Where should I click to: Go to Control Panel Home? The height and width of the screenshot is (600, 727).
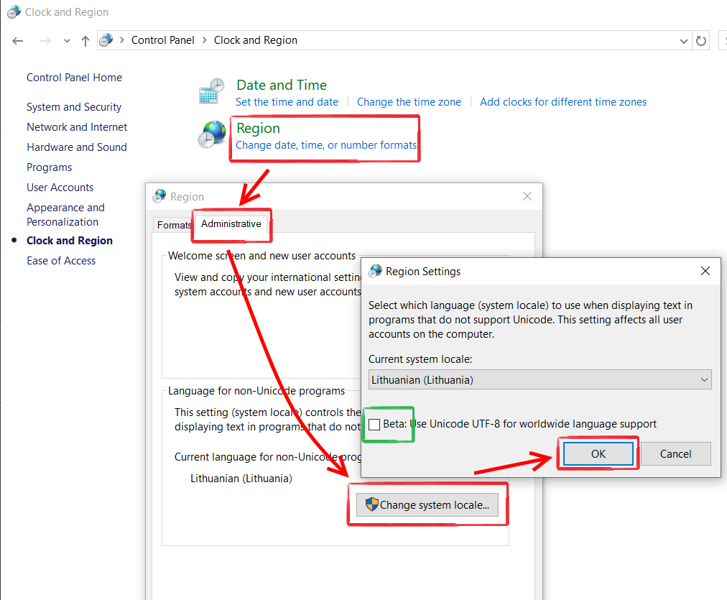pos(74,78)
